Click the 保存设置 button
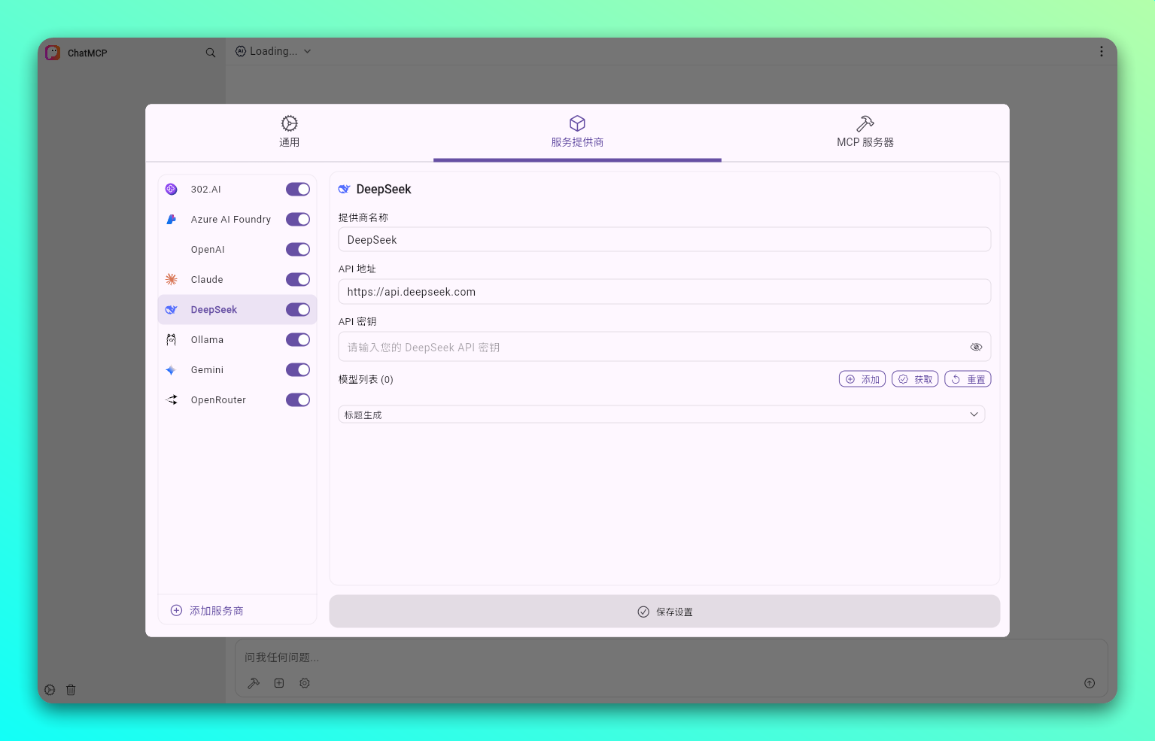 coord(664,612)
